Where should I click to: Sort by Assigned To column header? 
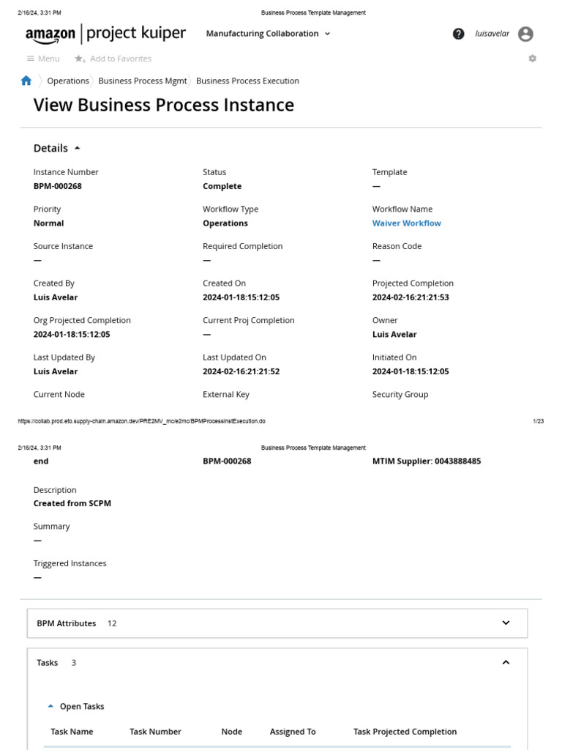(x=293, y=732)
